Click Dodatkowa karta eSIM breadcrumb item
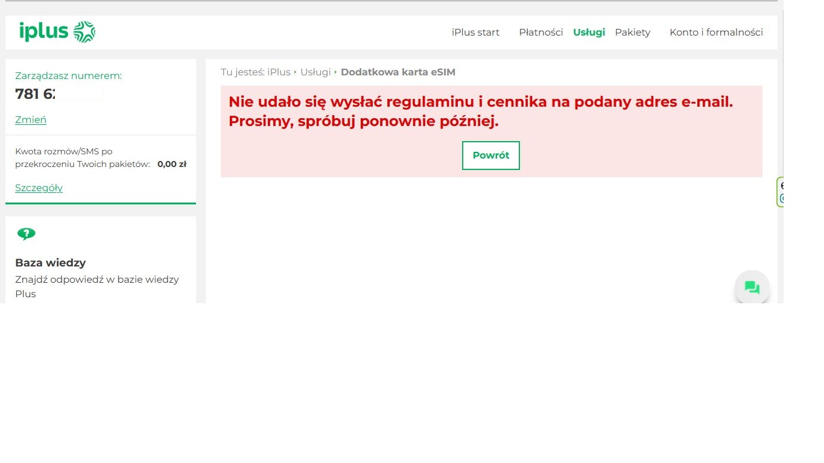Screen dimensions: 824x463 coord(398,72)
